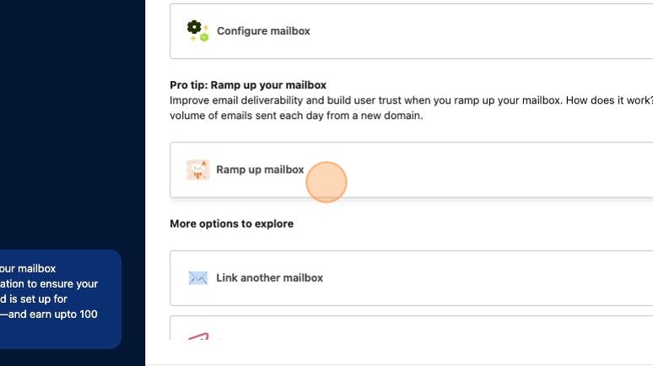
Task: Click the red icon in the partially visible card
Action: point(198,336)
